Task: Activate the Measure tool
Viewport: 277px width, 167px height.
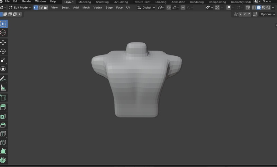Action: click(x=3, y=88)
